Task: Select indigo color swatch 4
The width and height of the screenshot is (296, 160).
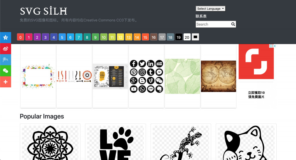Action: pyautogui.click(x=53, y=37)
